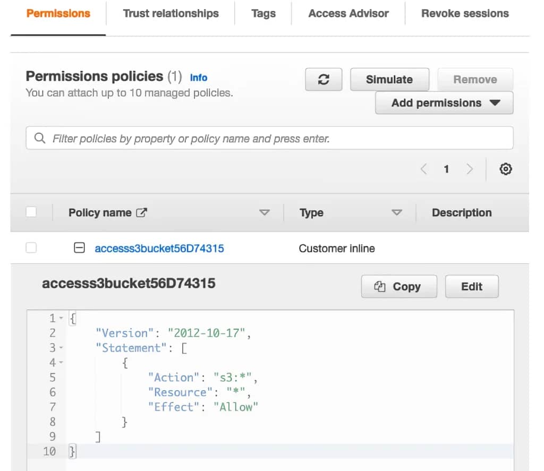Click the Policy name column header text
The image size is (544, 471).
coord(100,212)
